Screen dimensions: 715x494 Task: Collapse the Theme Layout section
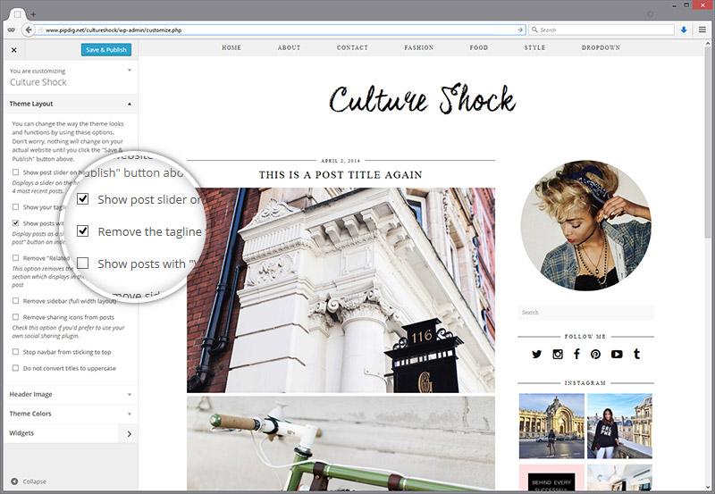(x=71, y=104)
